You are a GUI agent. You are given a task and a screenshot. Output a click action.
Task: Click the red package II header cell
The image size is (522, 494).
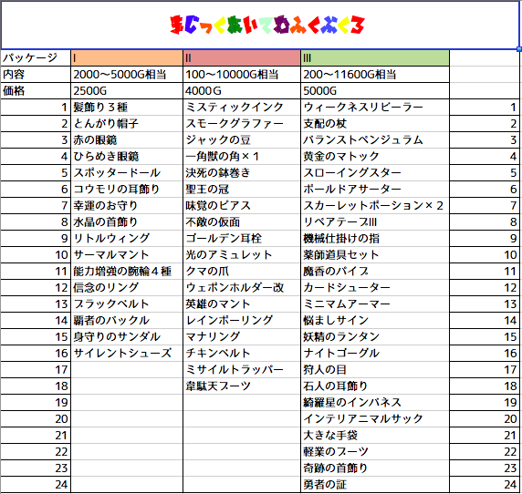pyautogui.click(x=242, y=57)
